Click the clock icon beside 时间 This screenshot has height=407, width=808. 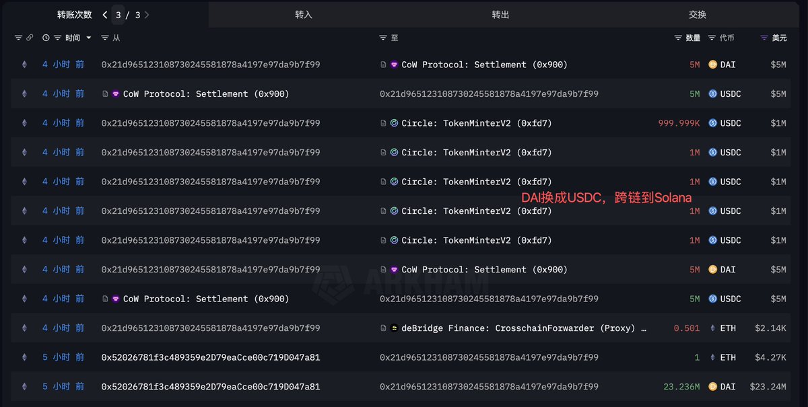point(46,38)
